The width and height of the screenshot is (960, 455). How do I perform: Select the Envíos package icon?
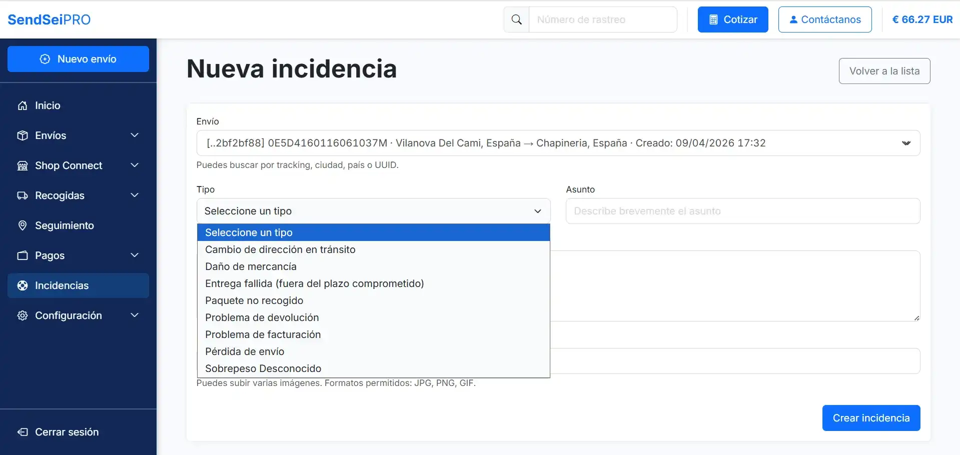pyautogui.click(x=23, y=135)
